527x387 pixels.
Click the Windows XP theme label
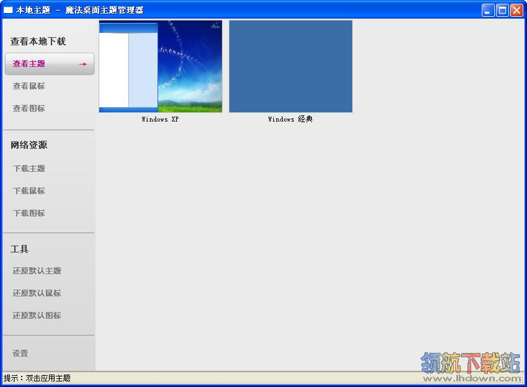161,119
